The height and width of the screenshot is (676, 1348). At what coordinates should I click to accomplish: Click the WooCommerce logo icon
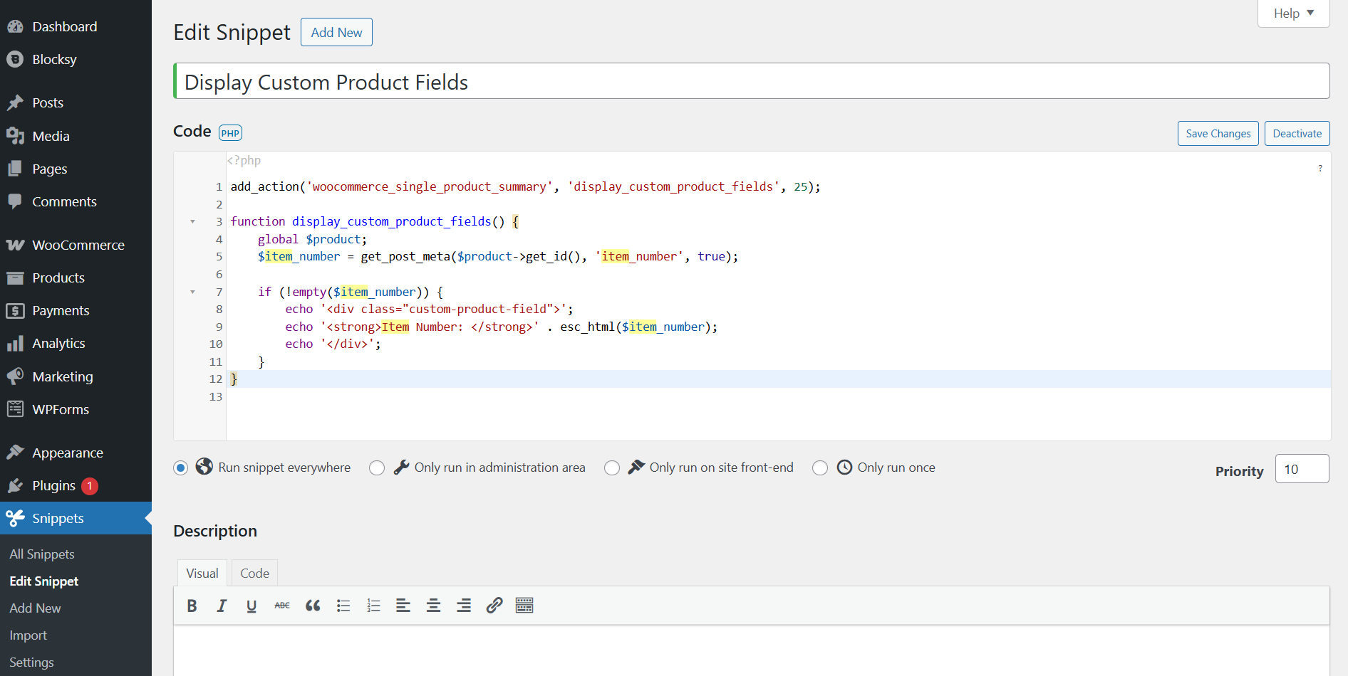[15, 245]
